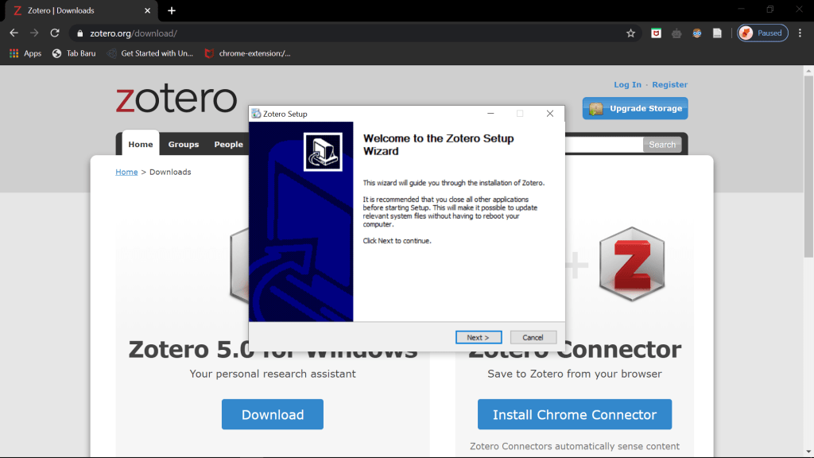The width and height of the screenshot is (814, 458).
Task: Open the Register link
Action: 670,85
